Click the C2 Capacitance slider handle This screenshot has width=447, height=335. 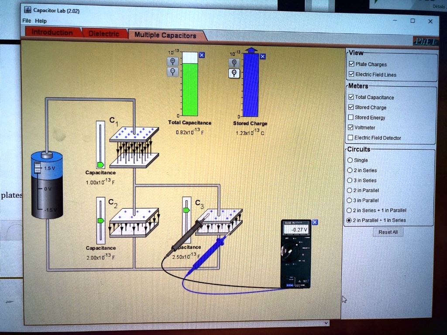(100, 220)
